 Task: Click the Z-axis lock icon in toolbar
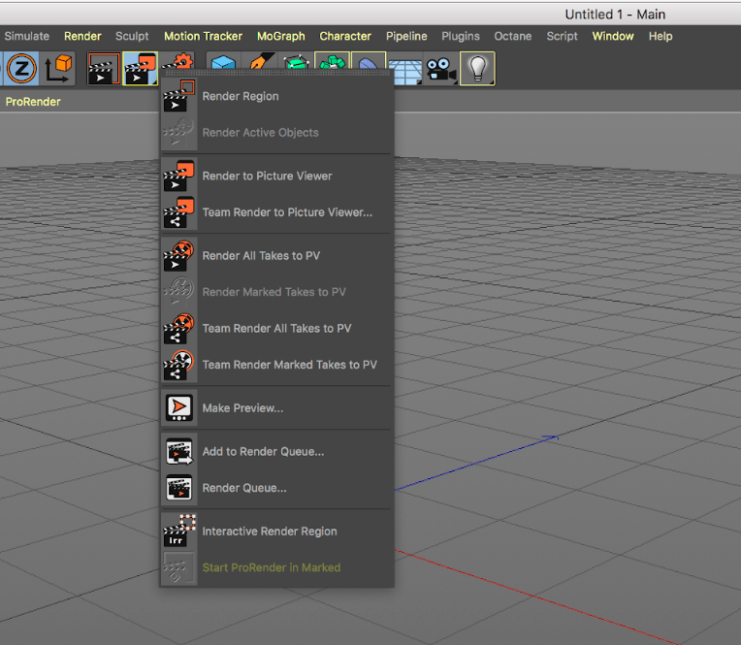pos(21,69)
